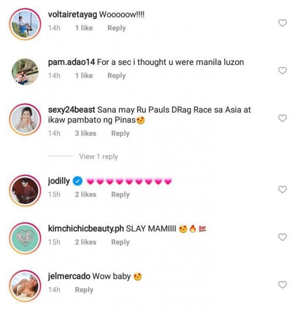
Task: Like voltairetayag's Wooooow comment with the heart
Action: [283, 23]
